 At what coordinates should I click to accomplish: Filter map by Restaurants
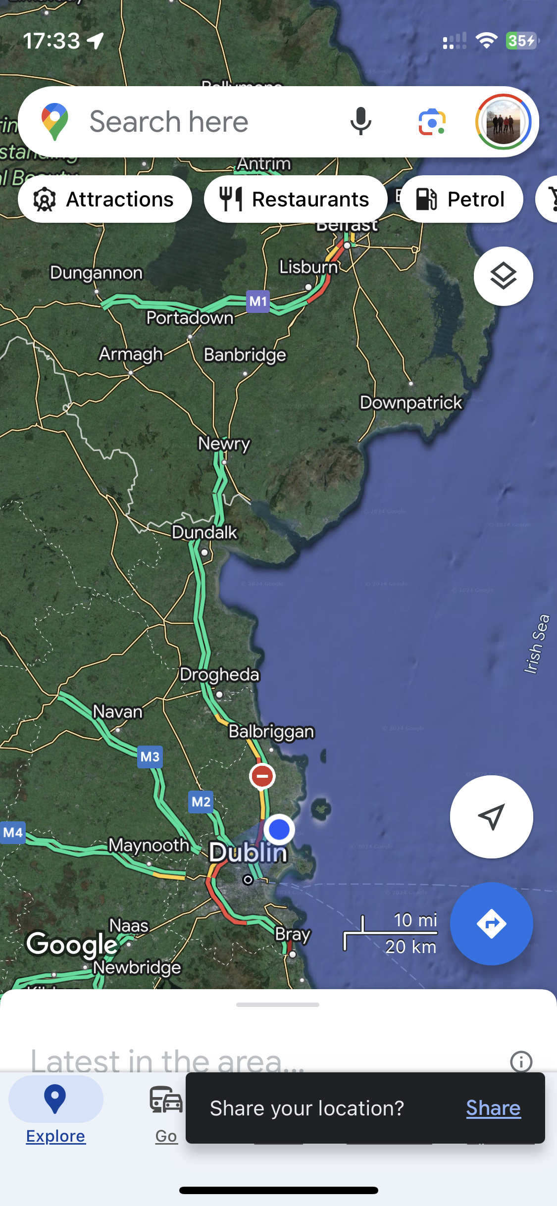pyautogui.click(x=296, y=199)
